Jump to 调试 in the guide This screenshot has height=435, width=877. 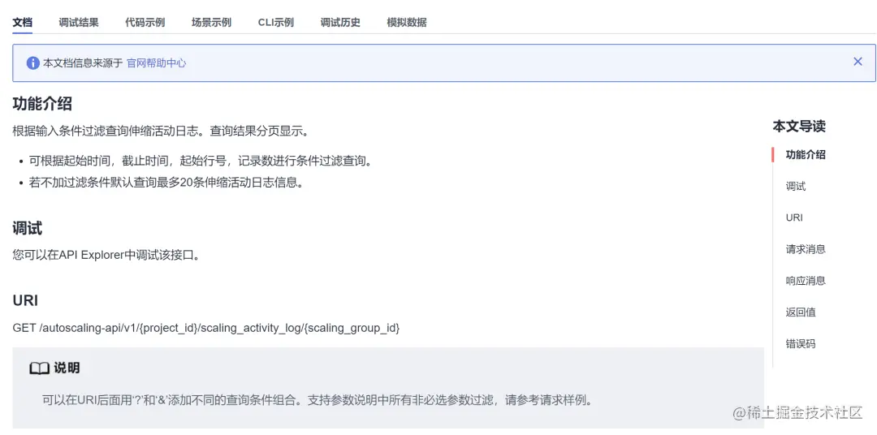click(796, 186)
